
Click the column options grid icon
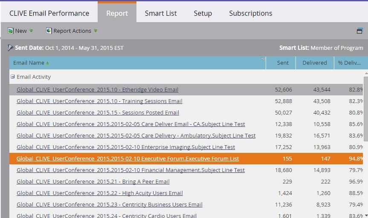click(264, 59)
